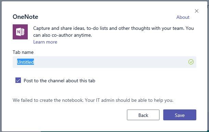The image size is (209, 132).
Task: Click the green checkmark validation icon
Action: click(x=191, y=62)
